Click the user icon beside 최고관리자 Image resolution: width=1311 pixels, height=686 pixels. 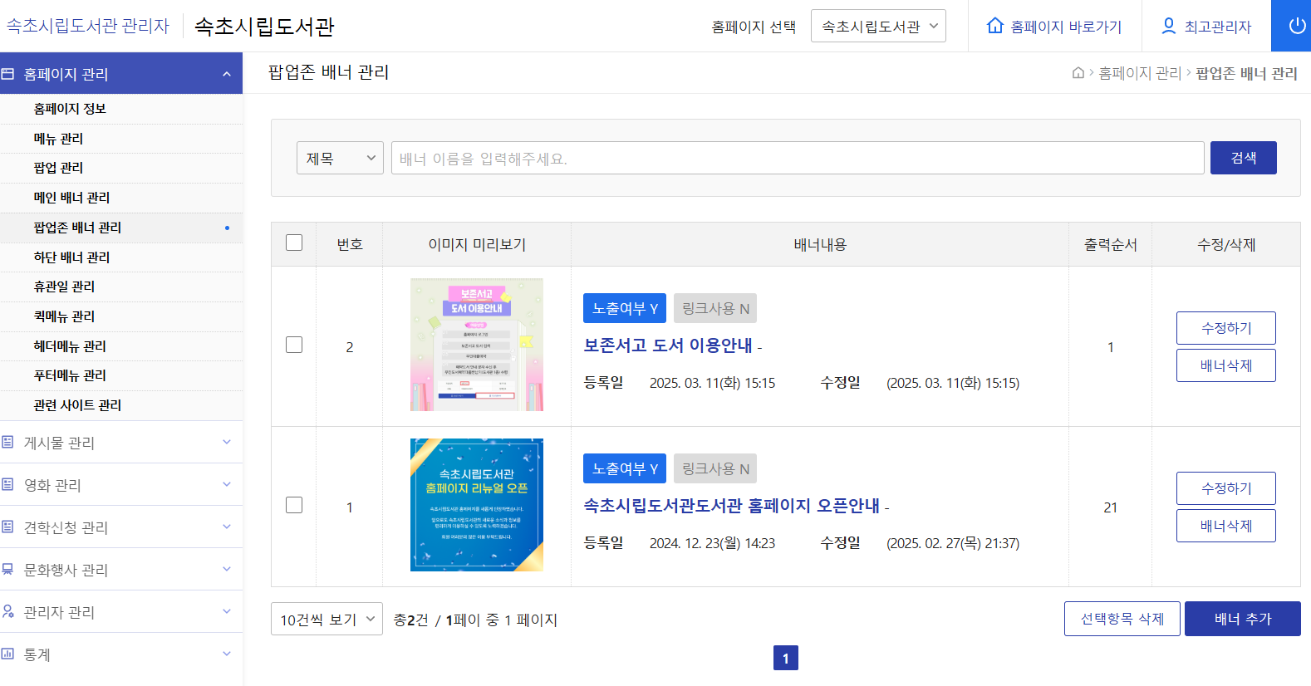click(x=1168, y=26)
